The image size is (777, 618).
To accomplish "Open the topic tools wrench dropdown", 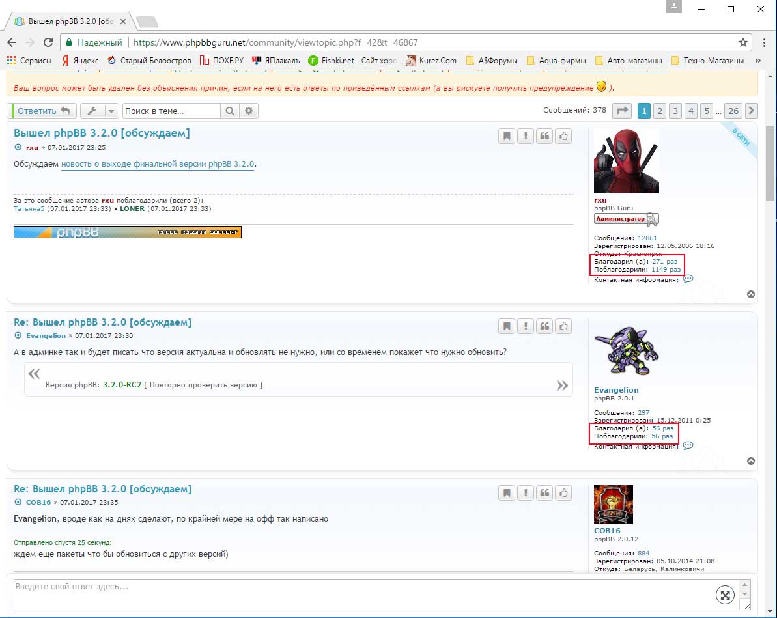I will point(100,111).
